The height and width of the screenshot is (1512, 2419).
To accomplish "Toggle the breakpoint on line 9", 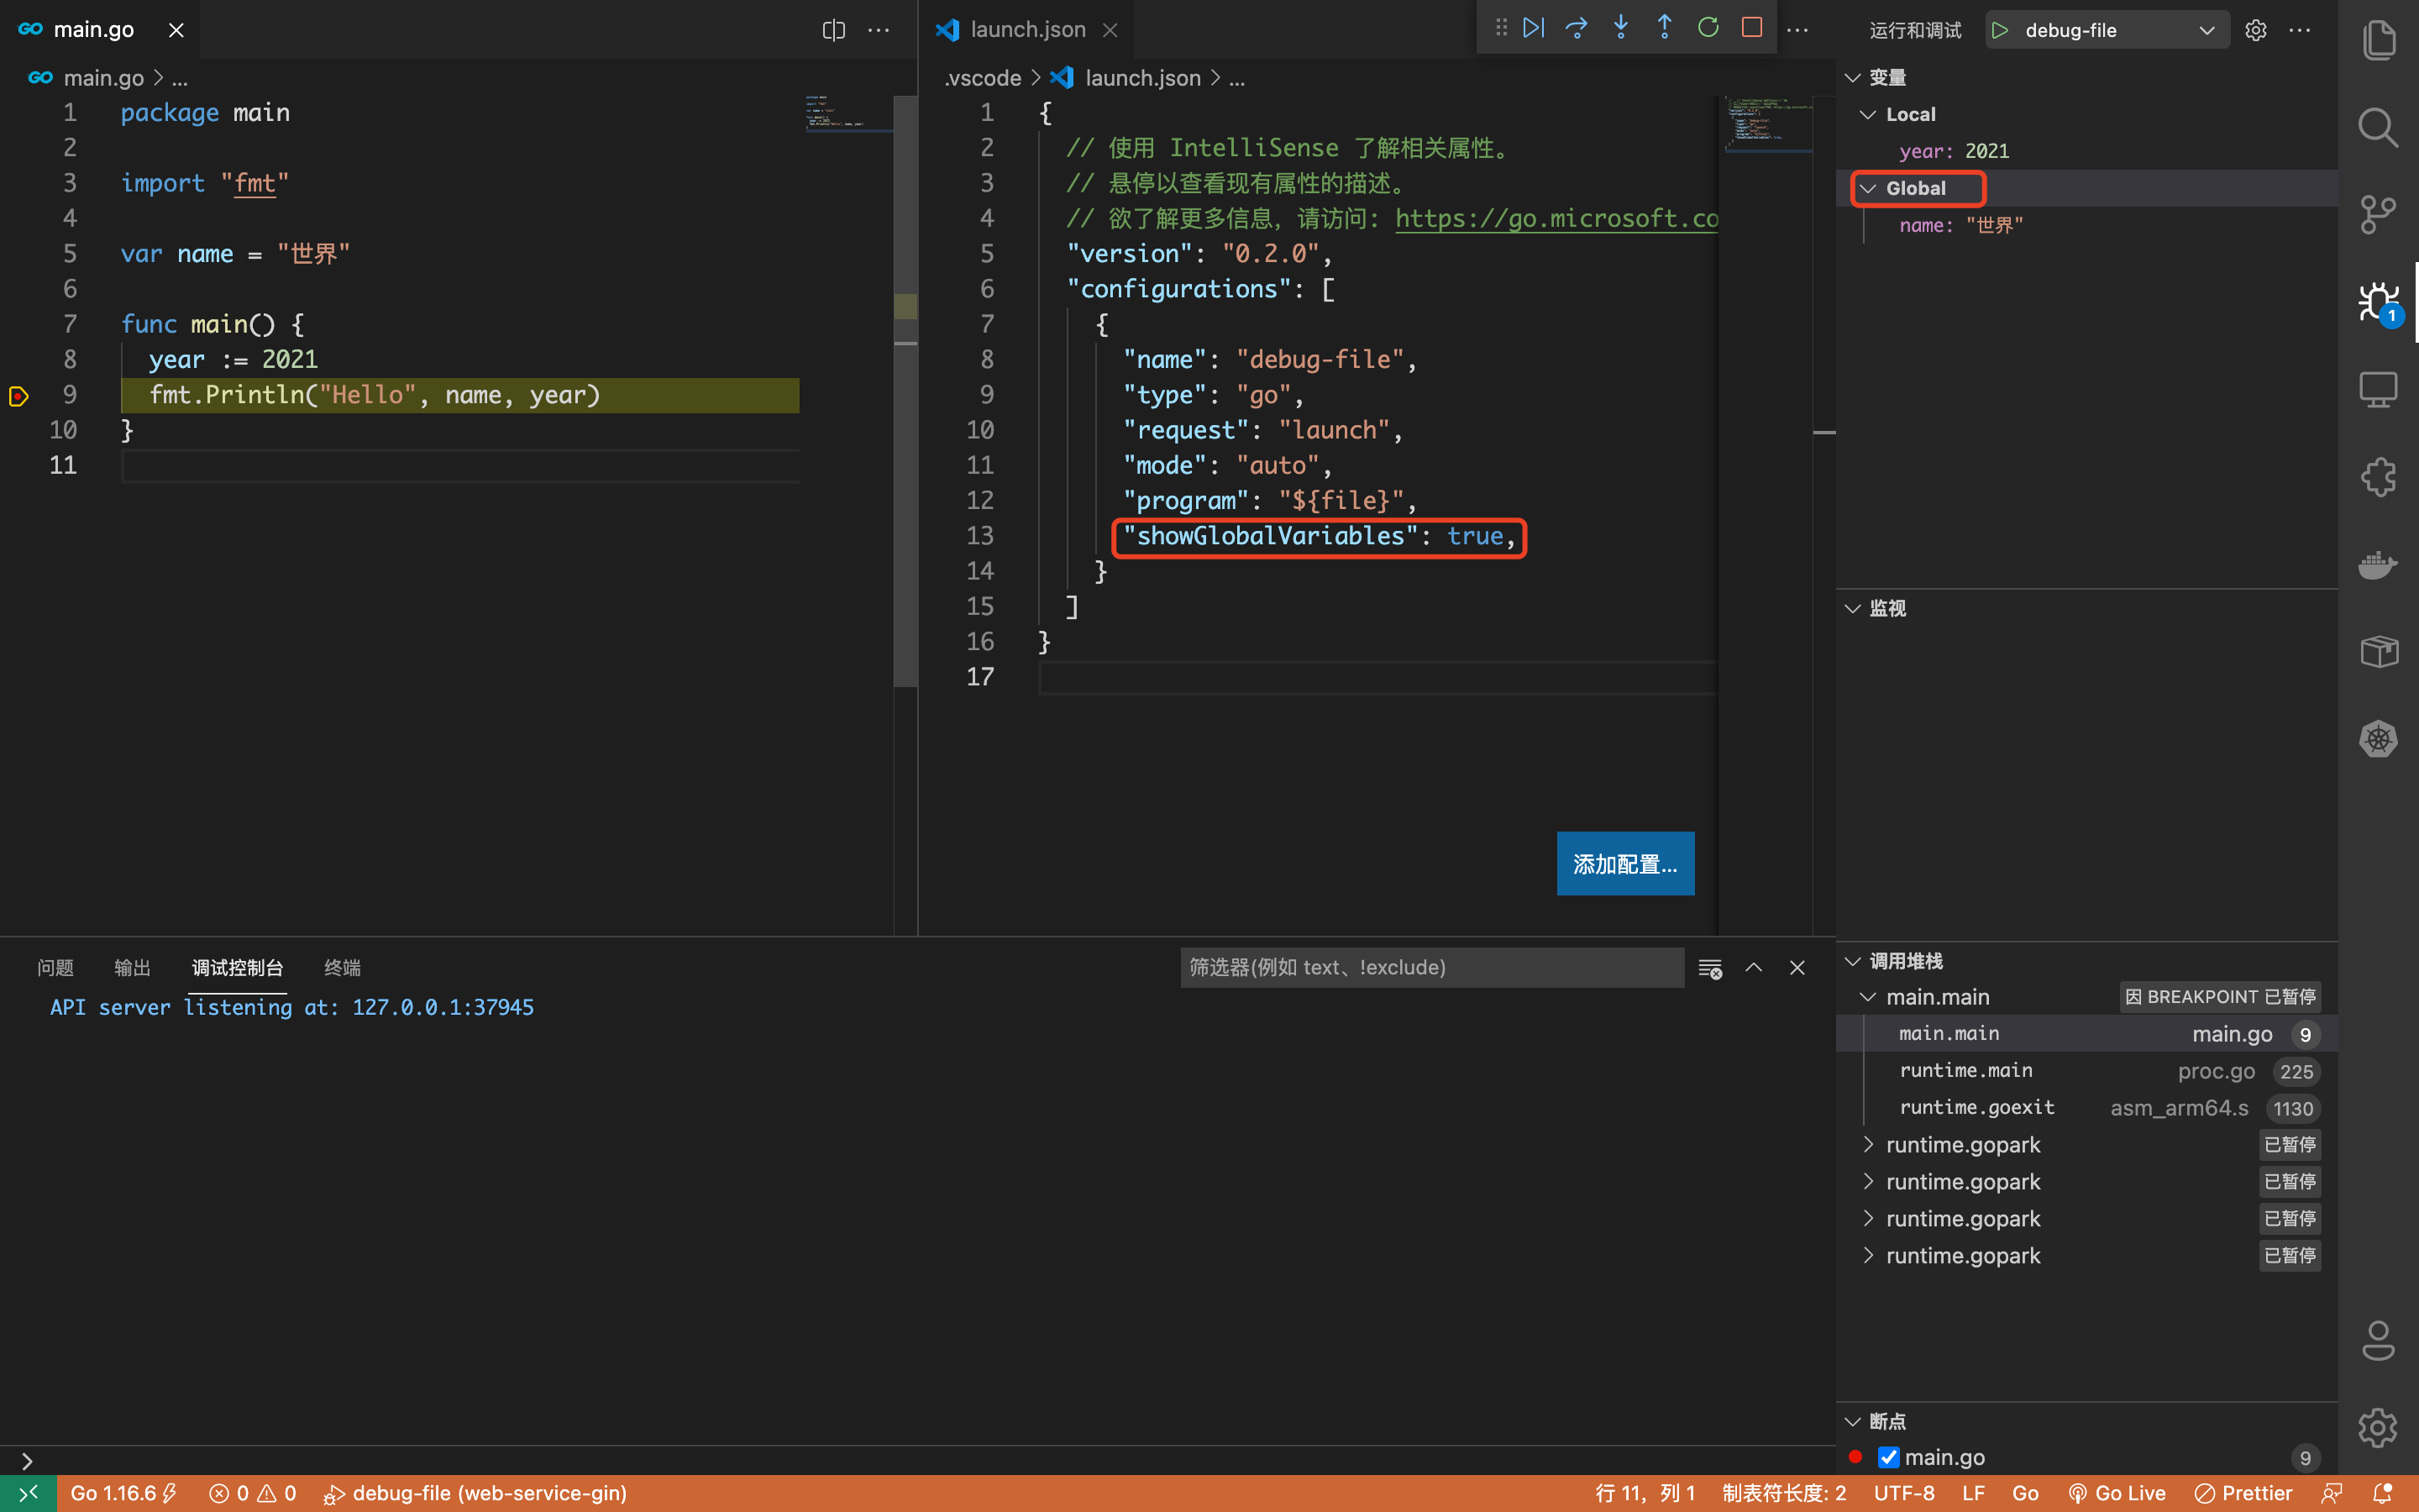I will pyautogui.click(x=19, y=396).
